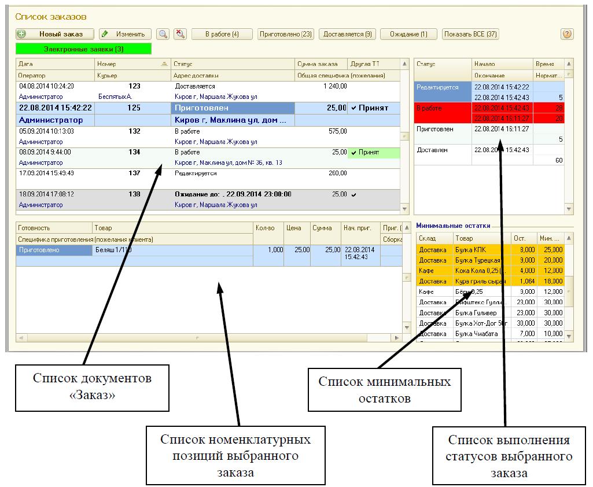Select the Беляш 1/110 item row

209,256
